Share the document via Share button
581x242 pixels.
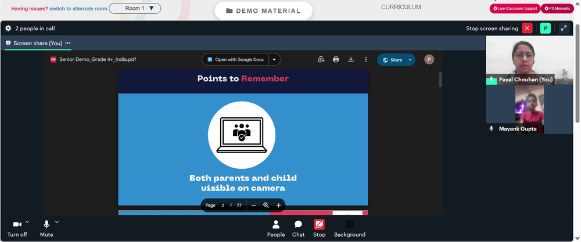(392, 60)
